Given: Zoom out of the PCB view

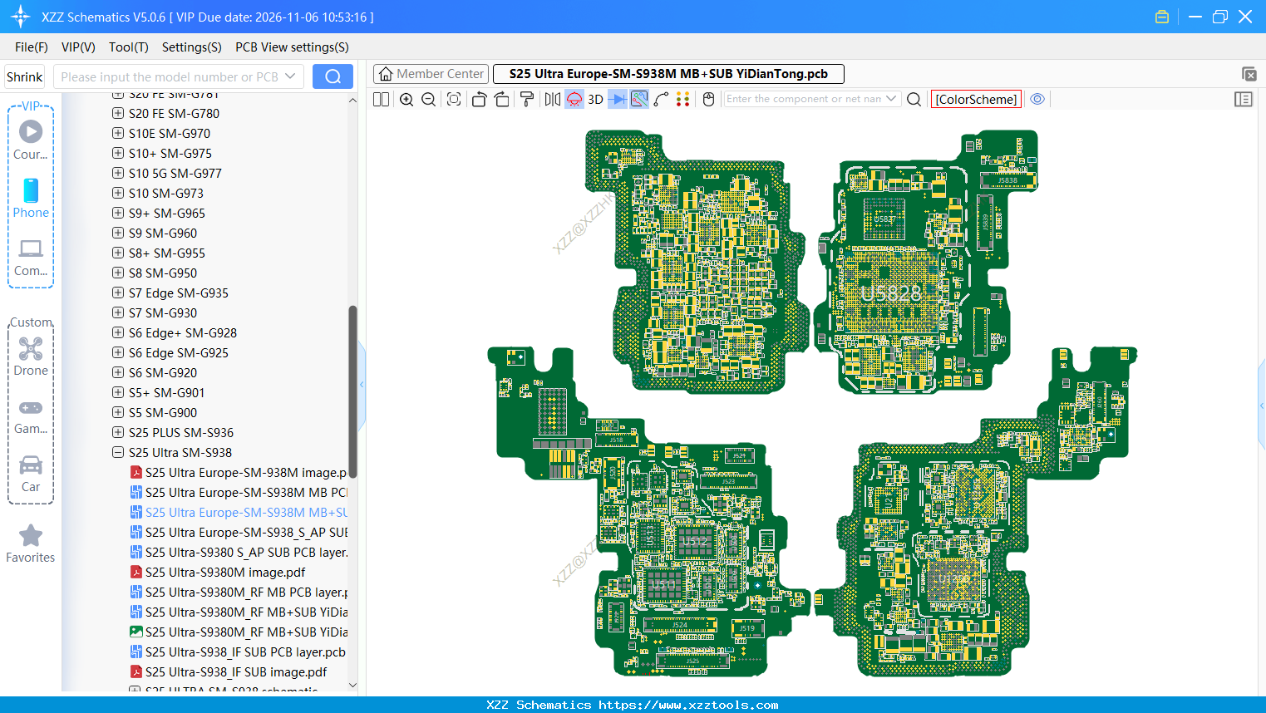Looking at the screenshot, I should point(429,99).
